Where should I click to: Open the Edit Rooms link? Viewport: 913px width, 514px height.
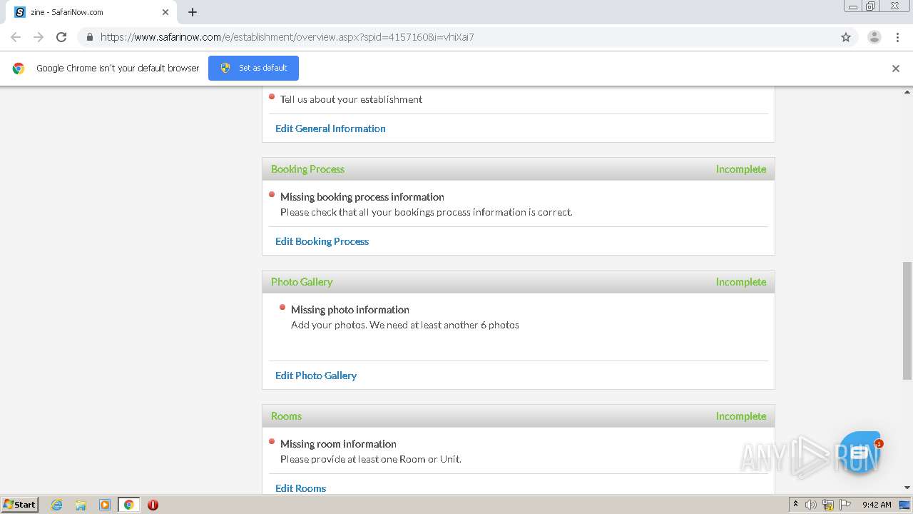300,488
